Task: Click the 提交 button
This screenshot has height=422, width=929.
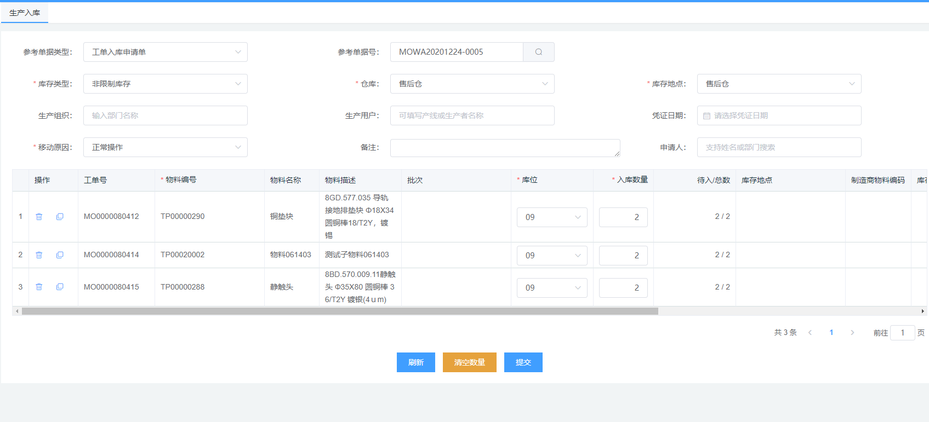Action: (x=523, y=362)
